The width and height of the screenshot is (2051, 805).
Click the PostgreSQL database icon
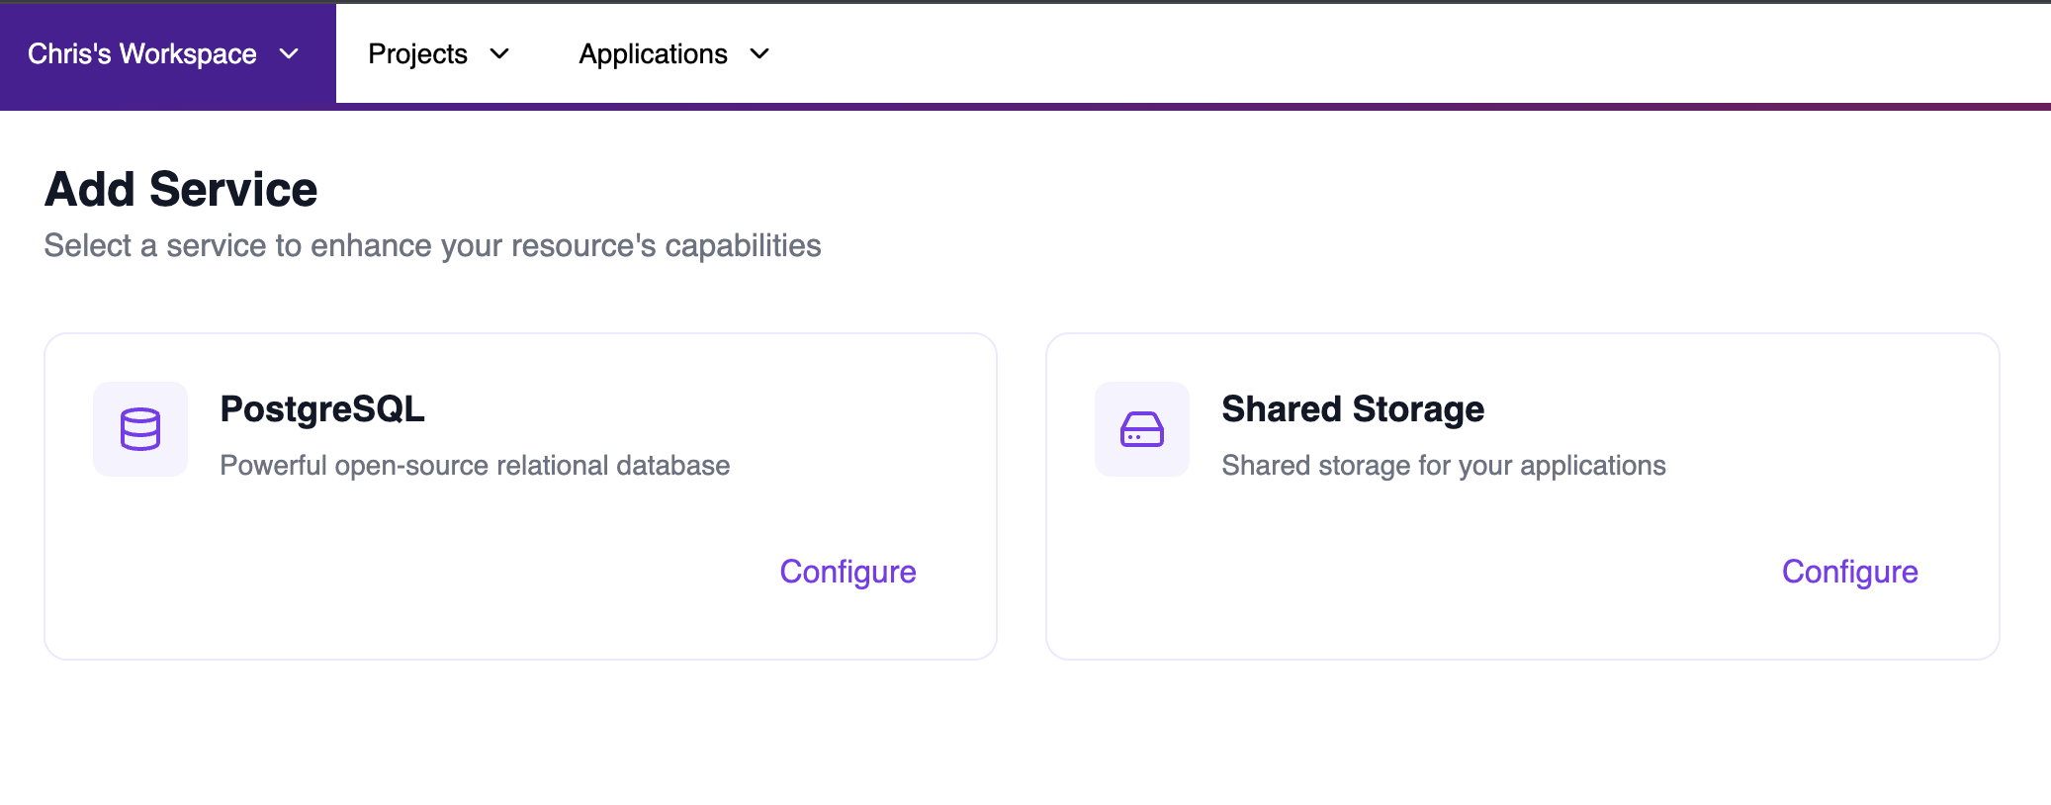140,429
